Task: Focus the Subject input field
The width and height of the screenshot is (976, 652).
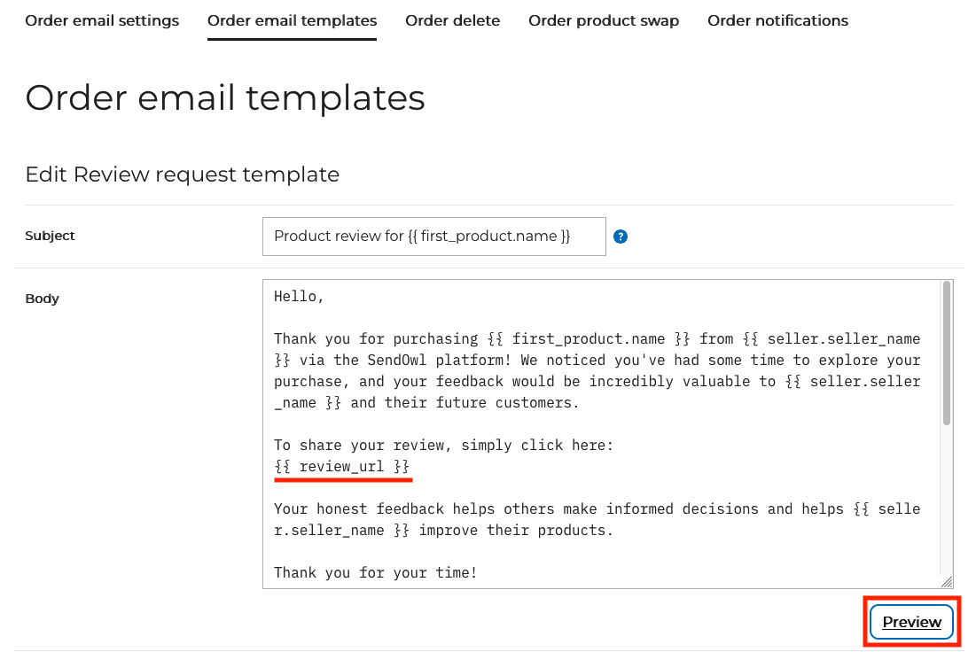Action: (434, 237)
